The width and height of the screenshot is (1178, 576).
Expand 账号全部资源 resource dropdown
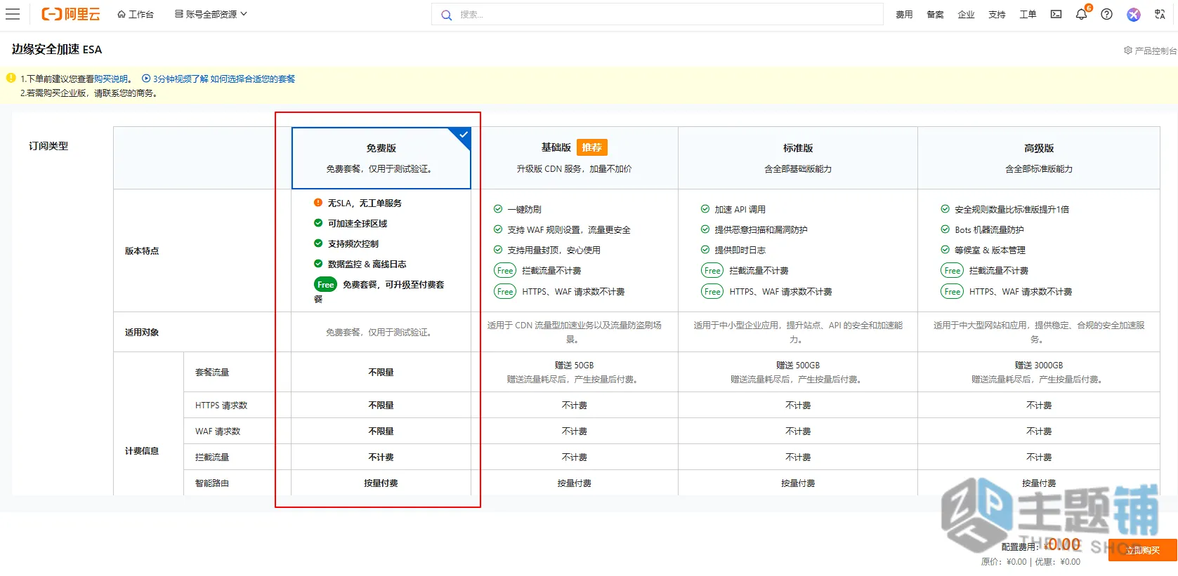(211, 14)
